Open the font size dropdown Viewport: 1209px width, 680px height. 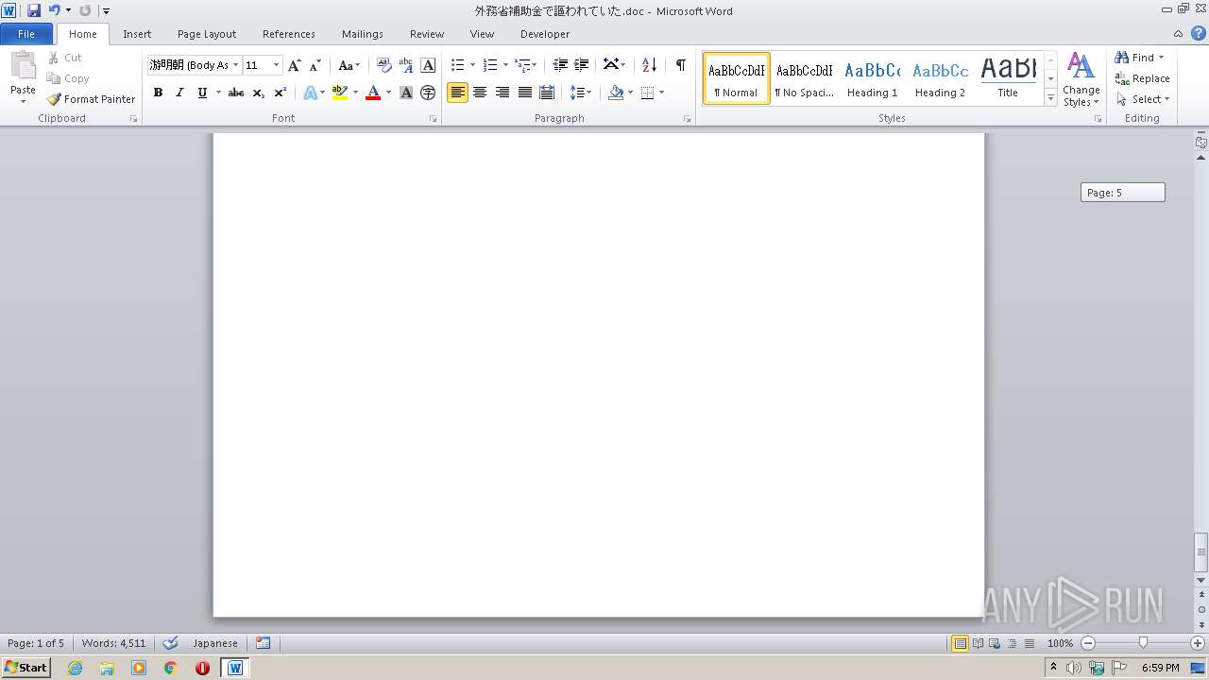coord(276,65)
